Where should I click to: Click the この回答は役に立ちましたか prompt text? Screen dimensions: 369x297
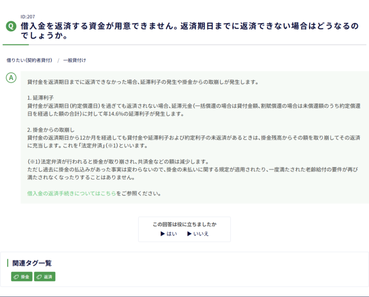(x=184, y=225)
